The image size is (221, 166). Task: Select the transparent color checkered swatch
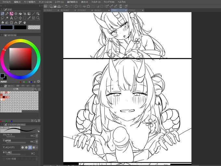(x=34, y=27)
